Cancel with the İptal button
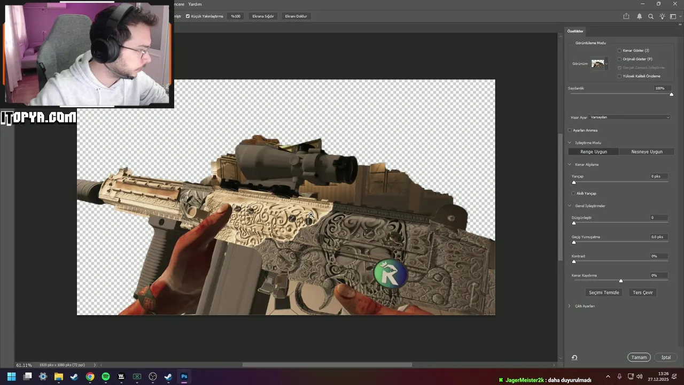684x385 pixels. point(666,358)
